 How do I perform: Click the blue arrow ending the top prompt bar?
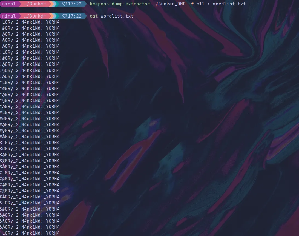click(85, 4)
